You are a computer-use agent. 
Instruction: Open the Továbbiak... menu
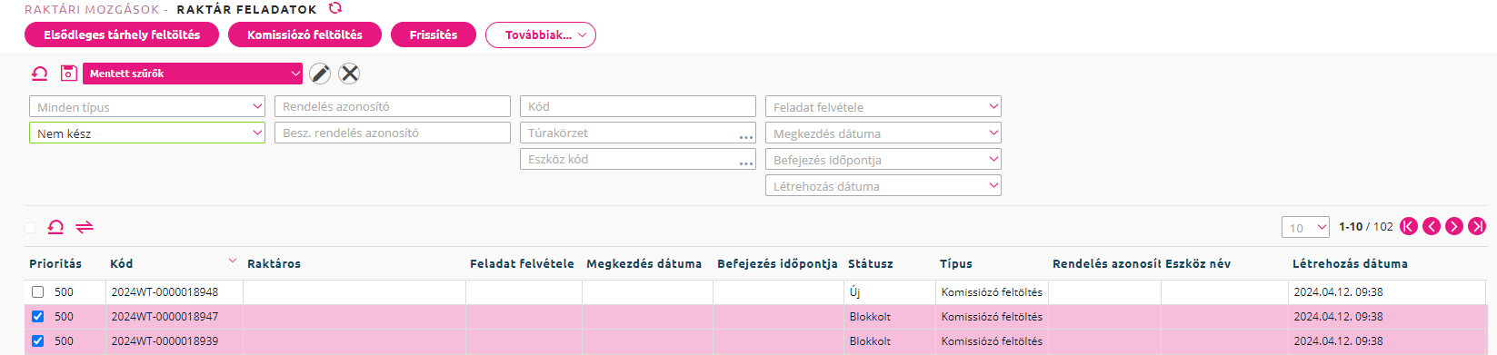pos(541,35)
